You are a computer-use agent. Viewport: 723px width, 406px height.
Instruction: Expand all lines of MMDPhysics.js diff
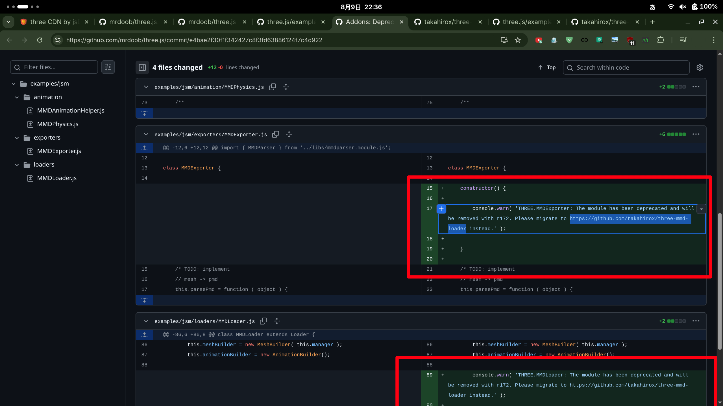click(286, 87)
